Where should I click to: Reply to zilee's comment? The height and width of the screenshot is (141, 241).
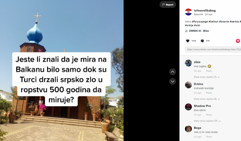click(209, 71)
